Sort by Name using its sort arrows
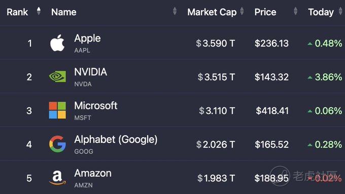Viewport: 345px width, 194px height. tap(175, 11)
